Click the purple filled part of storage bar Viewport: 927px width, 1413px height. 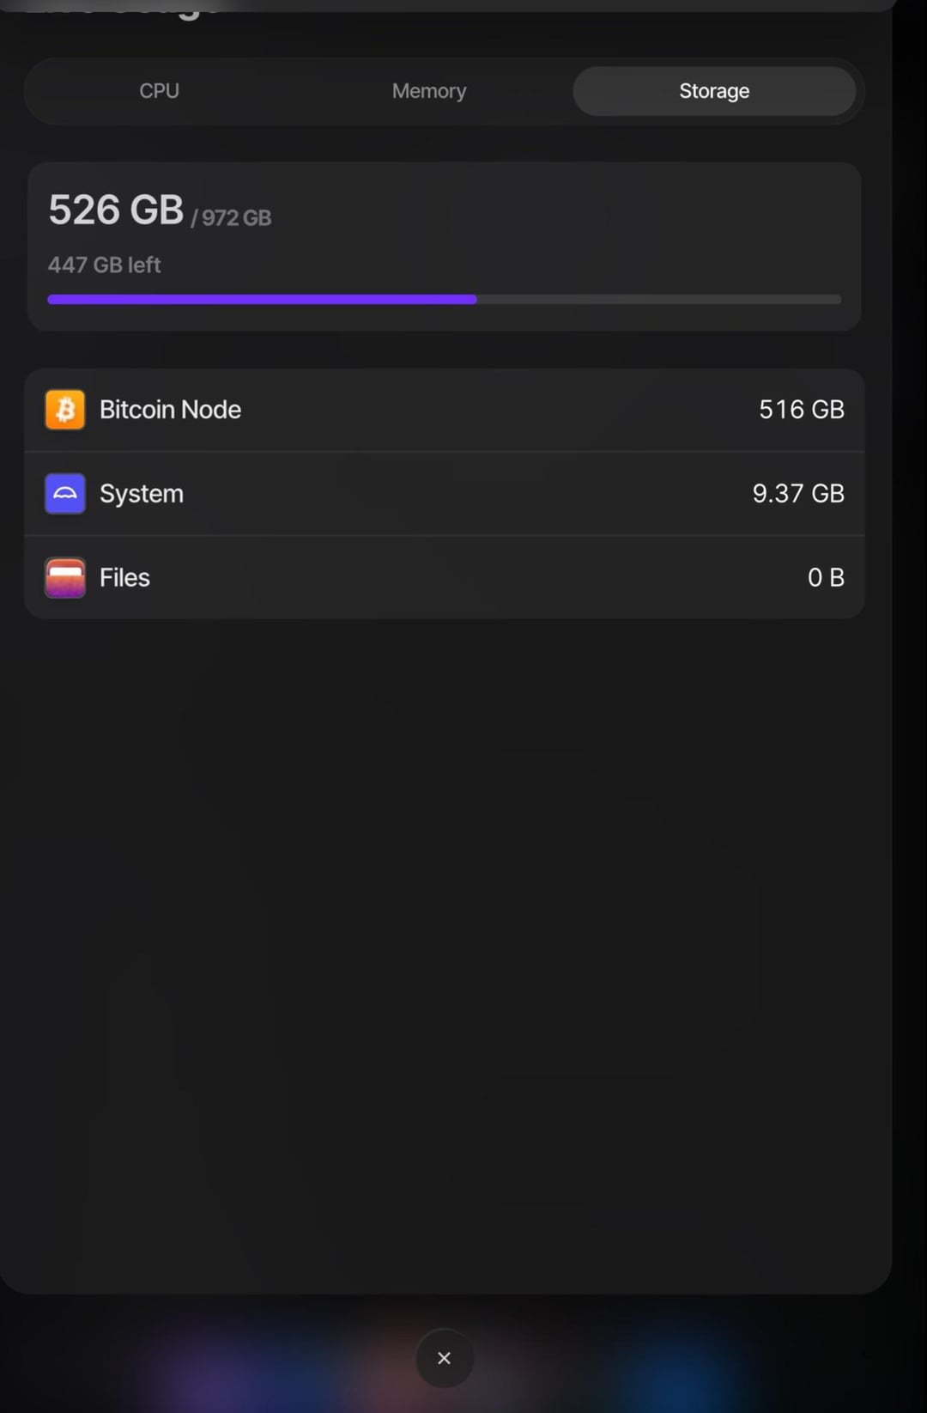click(262, 300)
